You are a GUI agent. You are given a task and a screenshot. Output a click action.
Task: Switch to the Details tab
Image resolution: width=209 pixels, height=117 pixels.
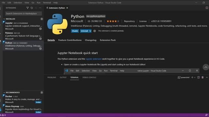pyautogui.click(x=51, y=40)
